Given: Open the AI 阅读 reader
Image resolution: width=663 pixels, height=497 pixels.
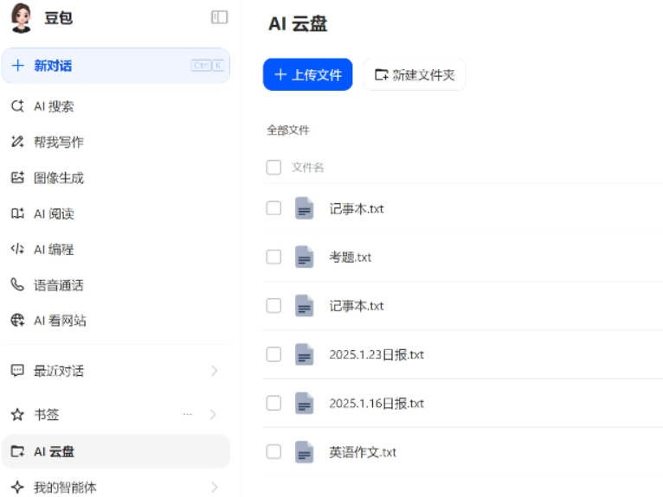Looking at the screenshot, I should [x=115, y=213].
